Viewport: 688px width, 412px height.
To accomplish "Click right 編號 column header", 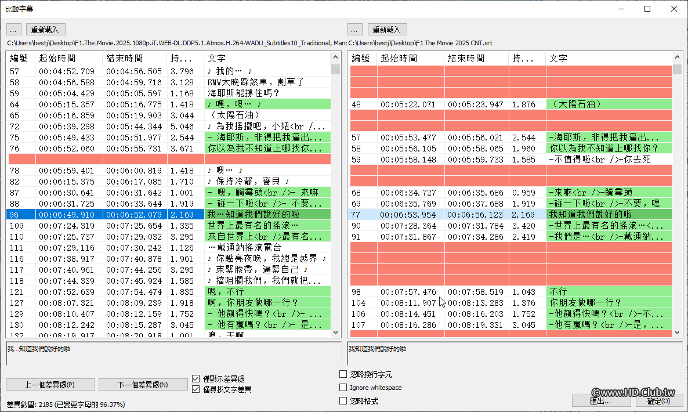I will pos(363,58).
